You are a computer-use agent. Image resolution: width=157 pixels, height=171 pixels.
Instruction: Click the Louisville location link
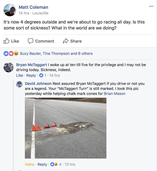coord(40,13)
